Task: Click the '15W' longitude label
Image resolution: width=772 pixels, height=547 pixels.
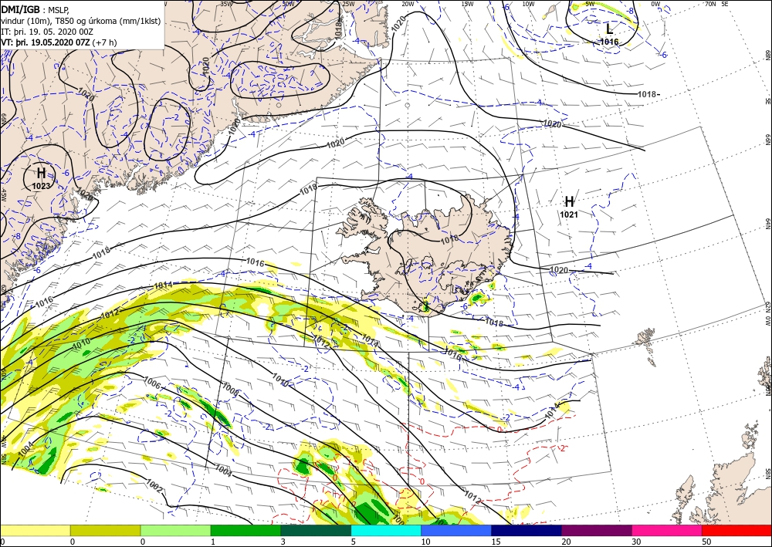Action: pyautogui.click(x=467, y=4)
